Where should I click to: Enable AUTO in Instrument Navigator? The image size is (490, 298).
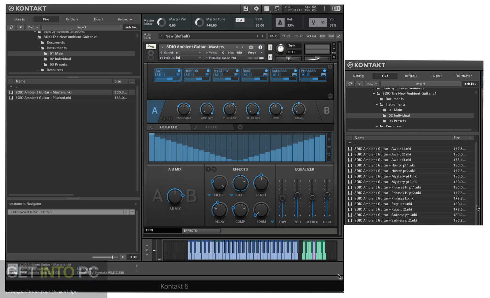tap(133, 257)
